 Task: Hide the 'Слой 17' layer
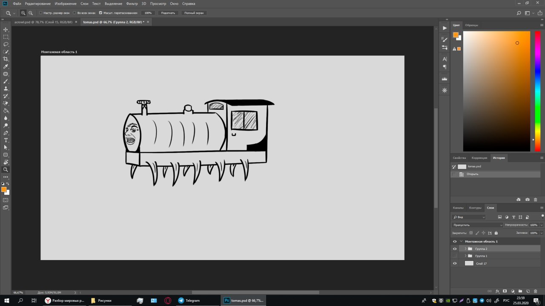[455, 263]
